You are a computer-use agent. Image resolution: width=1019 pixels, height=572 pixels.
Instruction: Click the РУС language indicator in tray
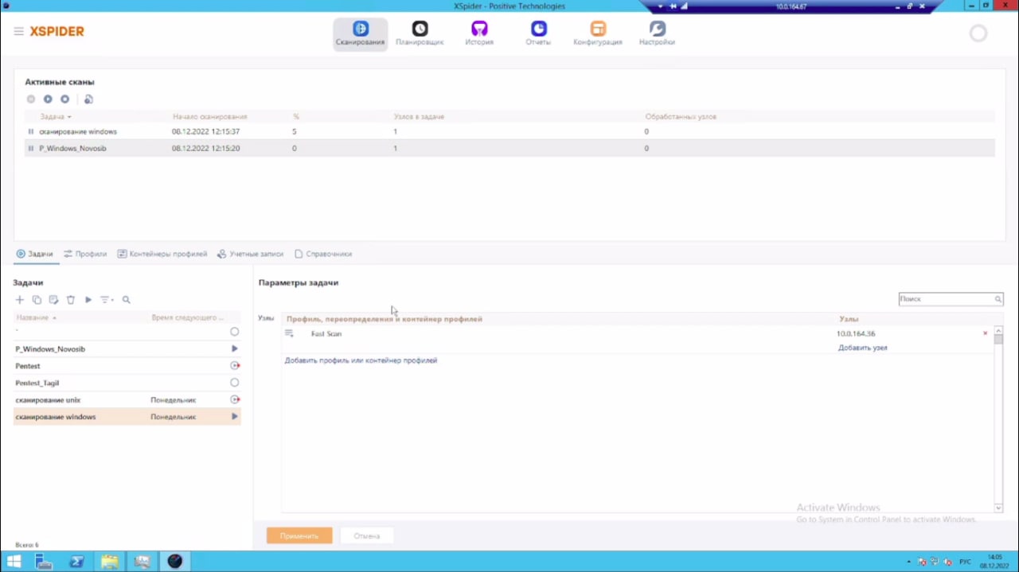(x=965, y=562)
